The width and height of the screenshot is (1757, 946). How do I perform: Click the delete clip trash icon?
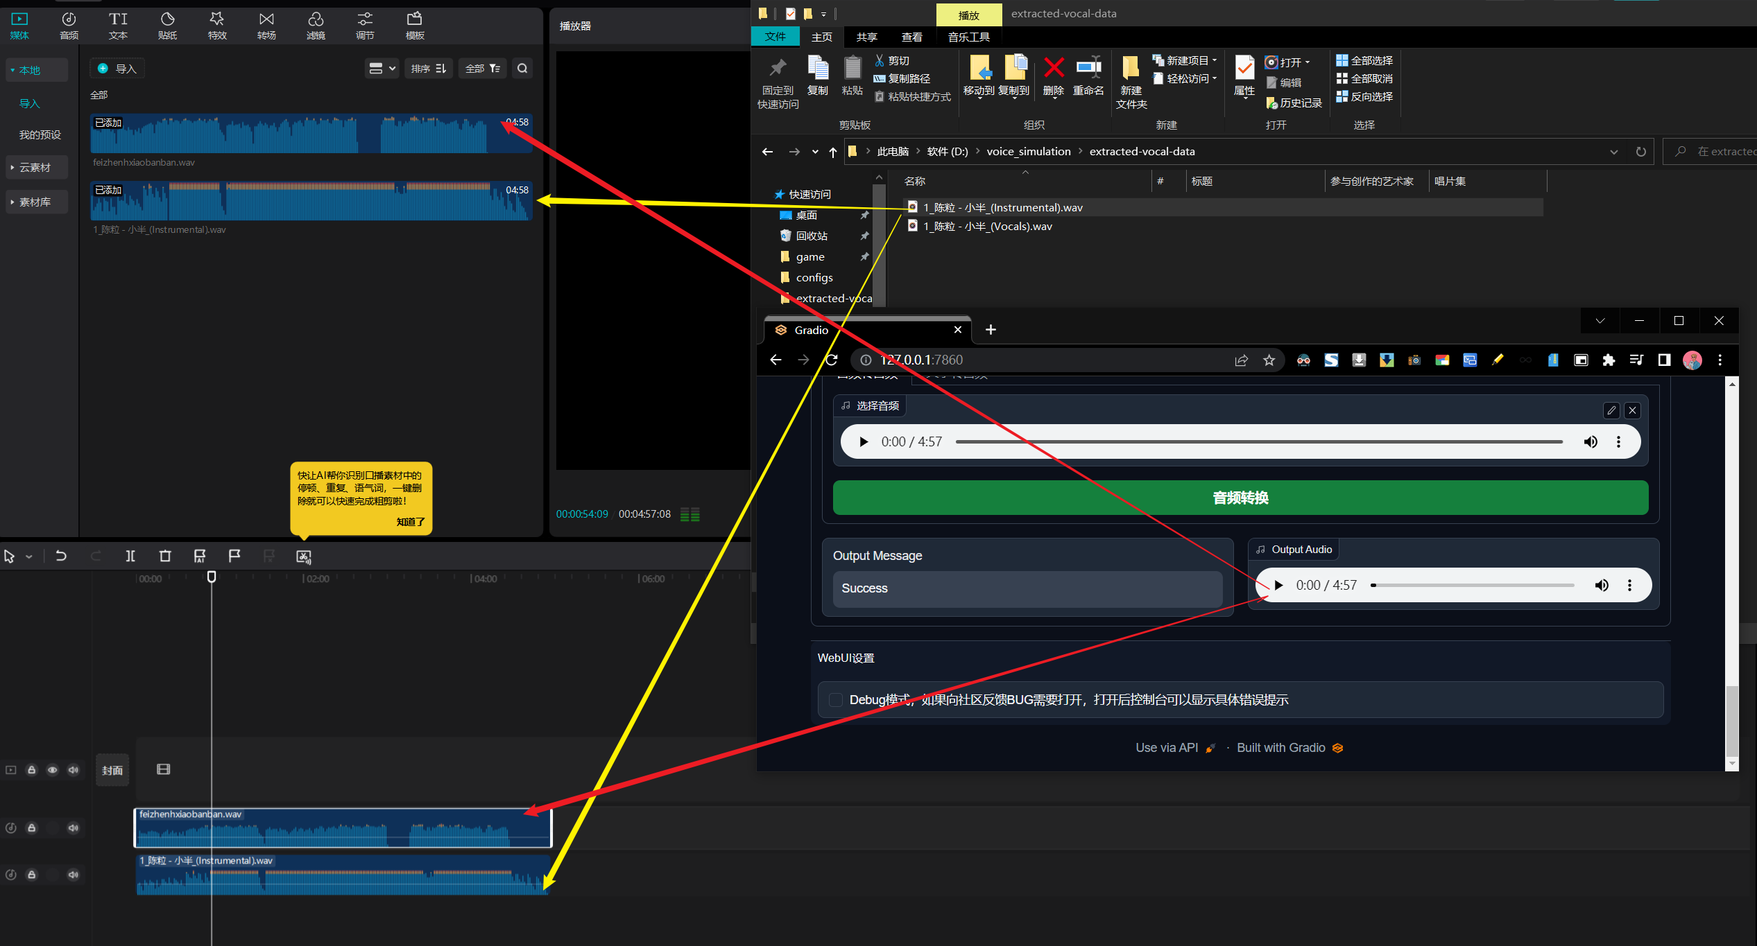[165, 556]
